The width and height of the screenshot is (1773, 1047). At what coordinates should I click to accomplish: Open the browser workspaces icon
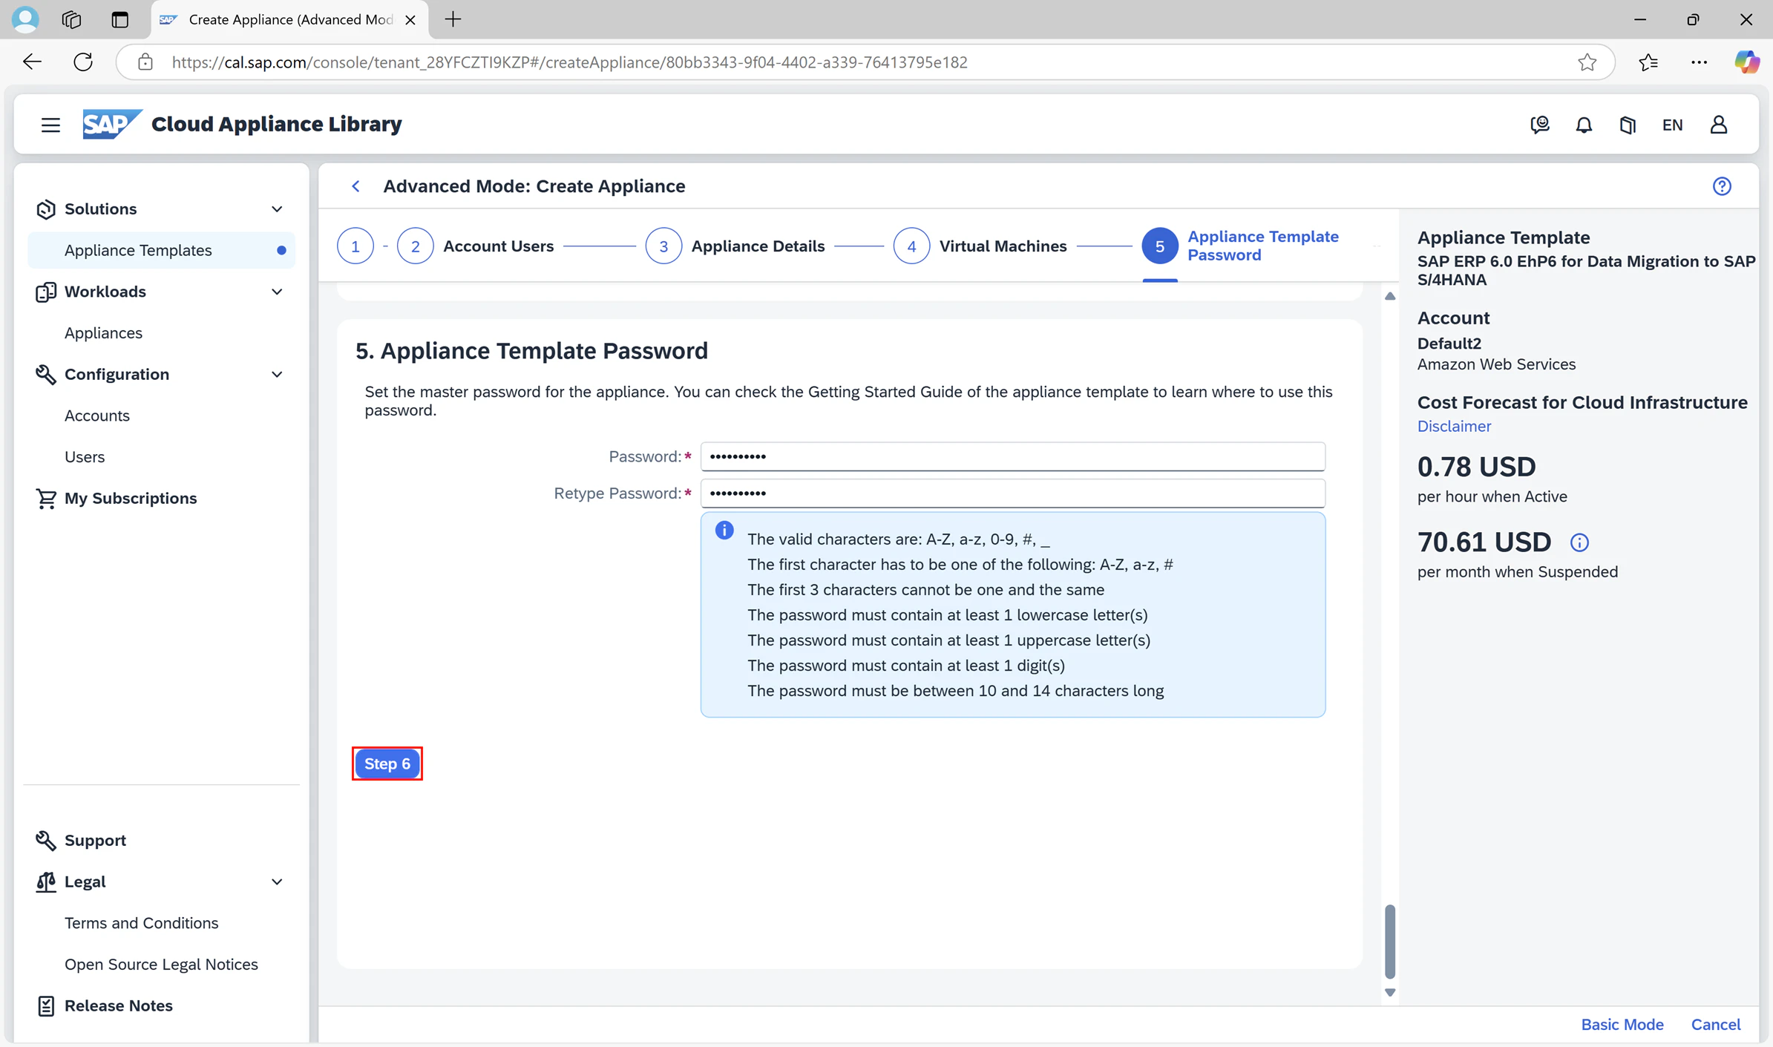click(71, 19)
